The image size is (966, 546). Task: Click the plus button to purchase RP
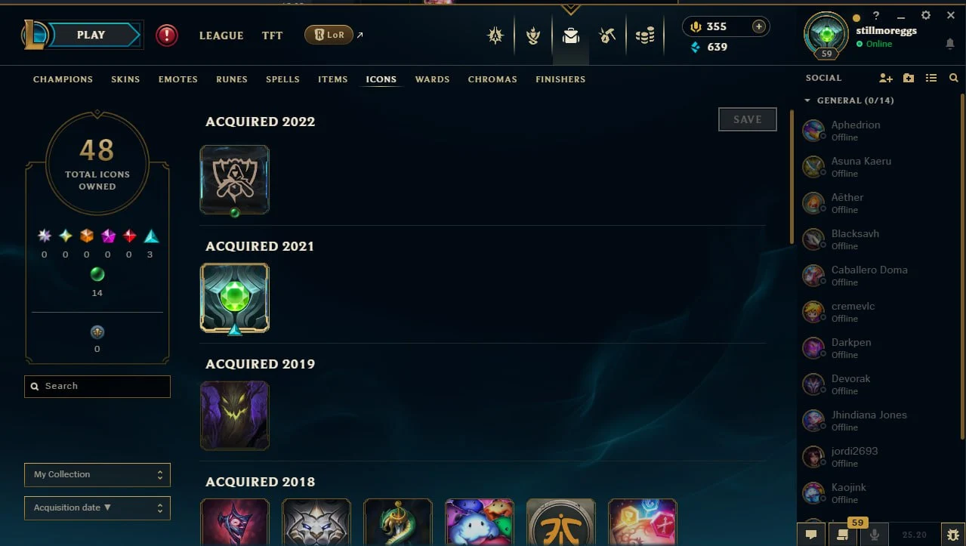point(759,26)
